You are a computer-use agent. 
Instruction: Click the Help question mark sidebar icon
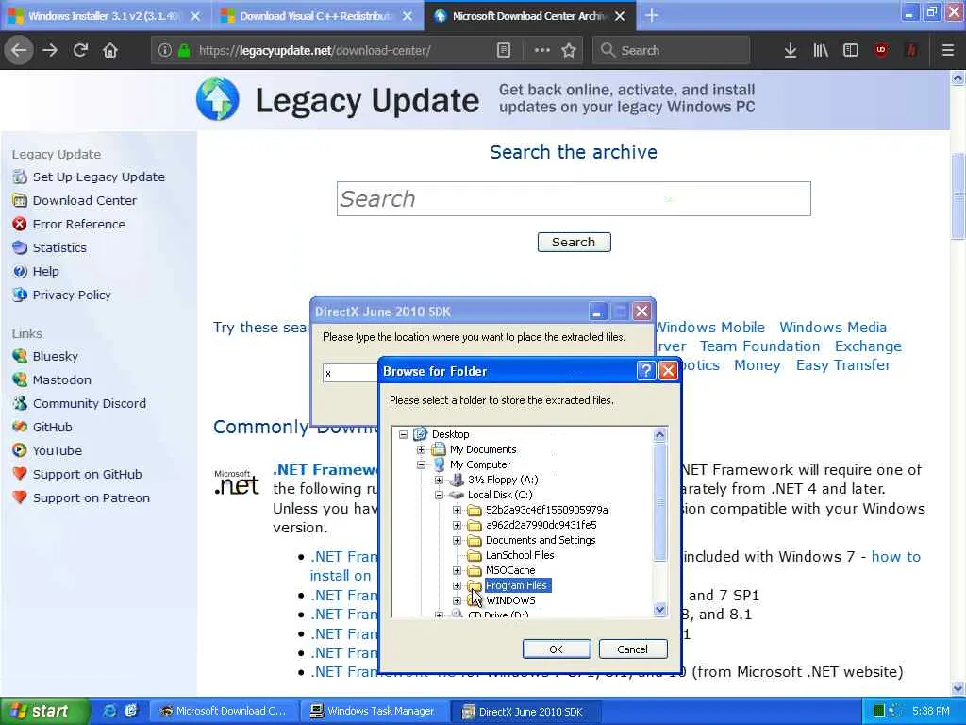click(20, 271)
